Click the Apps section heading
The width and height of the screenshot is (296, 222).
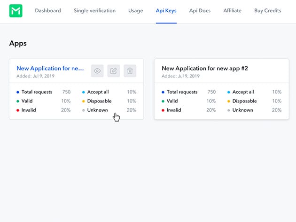pyautogui.click(x=18, y=44)
